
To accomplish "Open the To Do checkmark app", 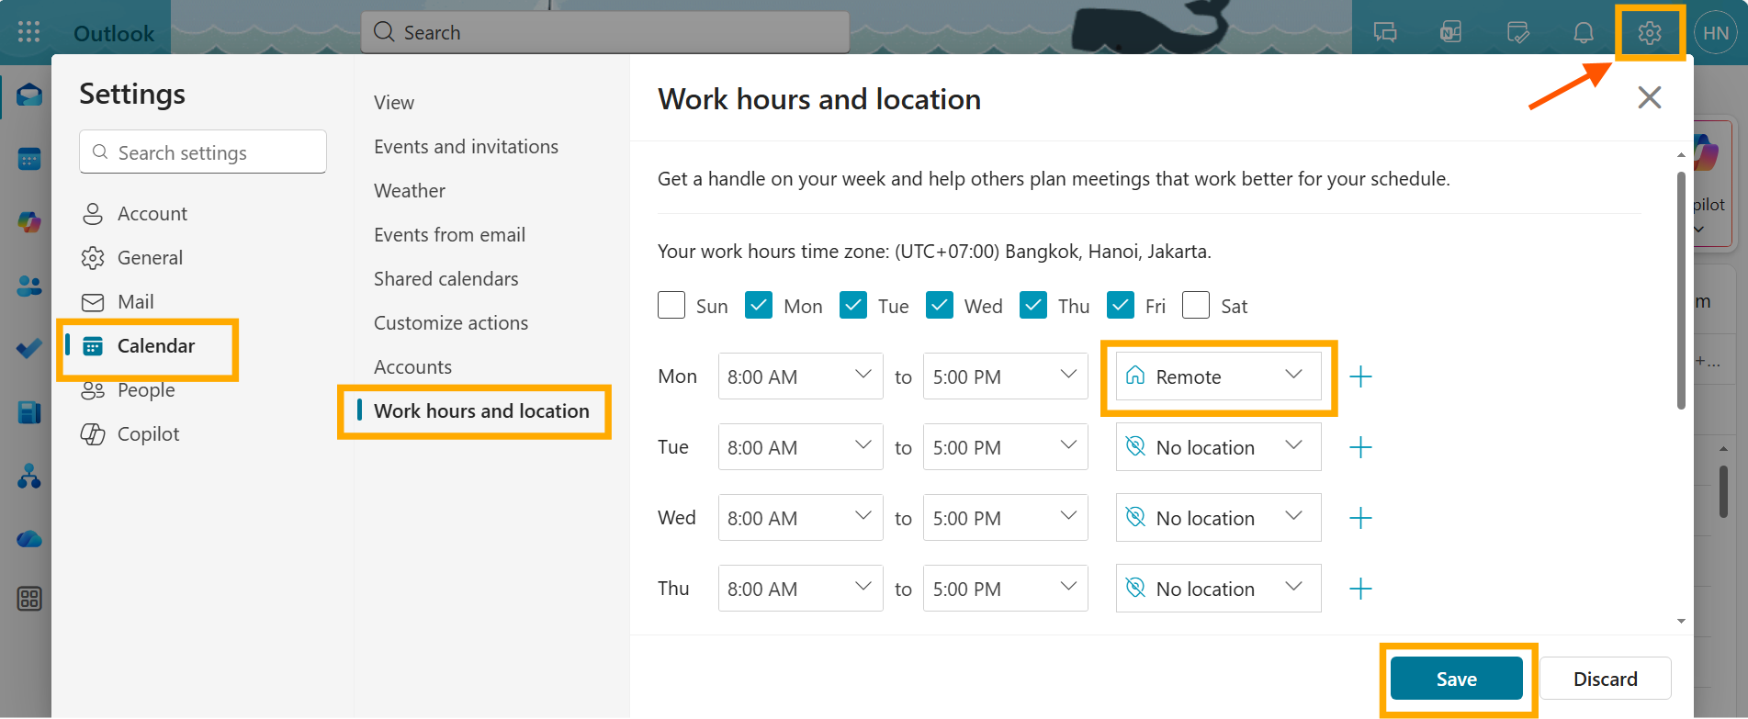I will click(x=29, y=349).
